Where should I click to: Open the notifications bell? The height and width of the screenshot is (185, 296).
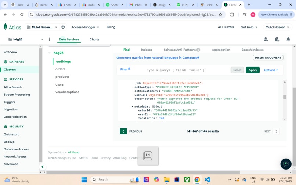click(x=288, y=39)
